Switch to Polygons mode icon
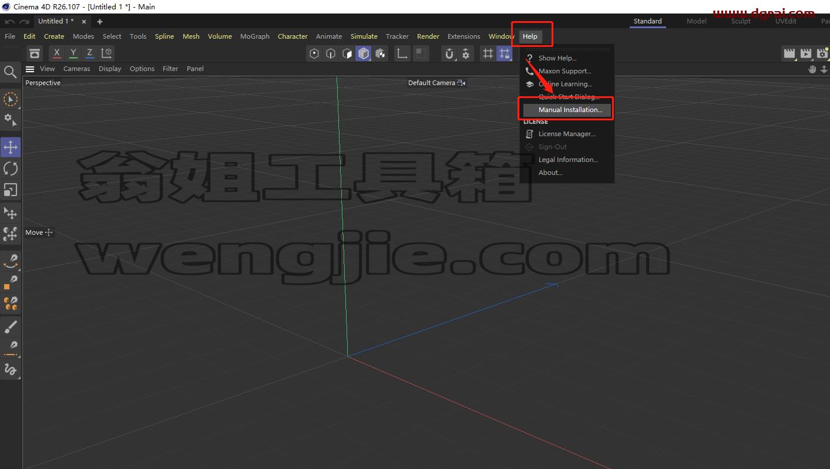The height and width of the screenshot is (469, 830). [x=347, y=54]
